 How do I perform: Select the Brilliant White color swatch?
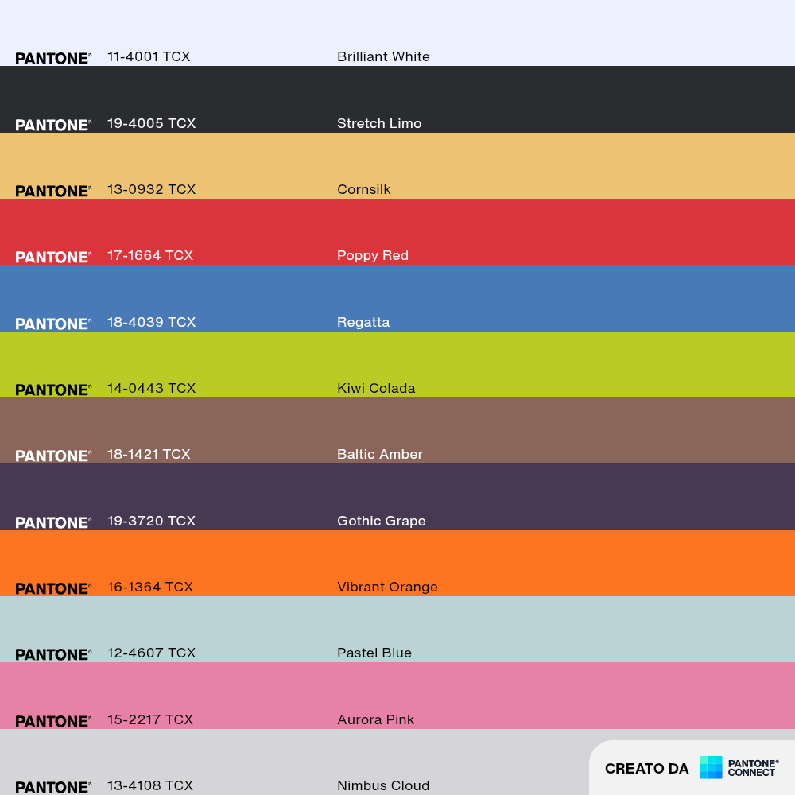pos(397,33)
